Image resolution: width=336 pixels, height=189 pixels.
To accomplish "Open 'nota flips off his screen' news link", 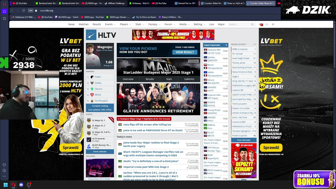I will (147, 125).
